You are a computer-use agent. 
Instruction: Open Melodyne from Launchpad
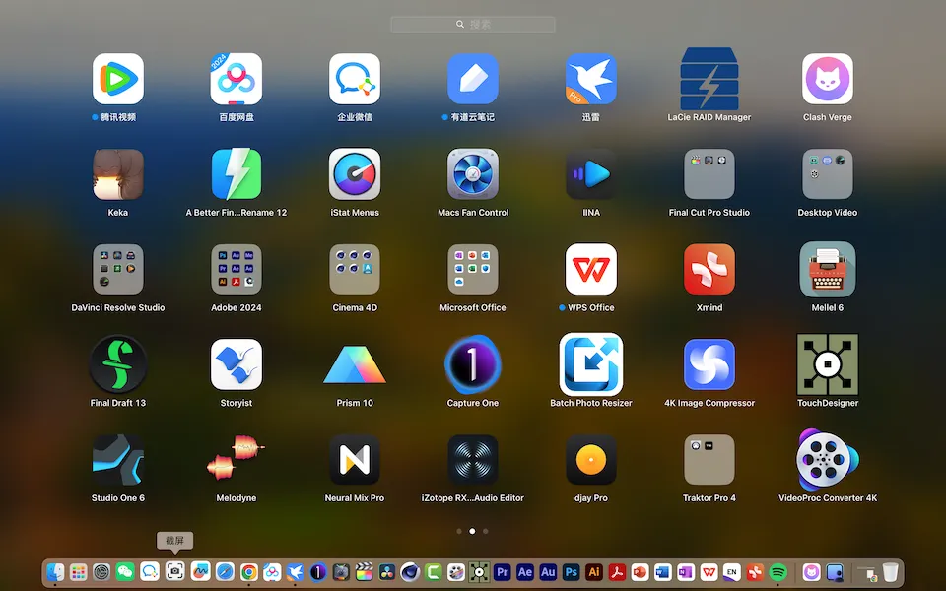coord(236,461)
